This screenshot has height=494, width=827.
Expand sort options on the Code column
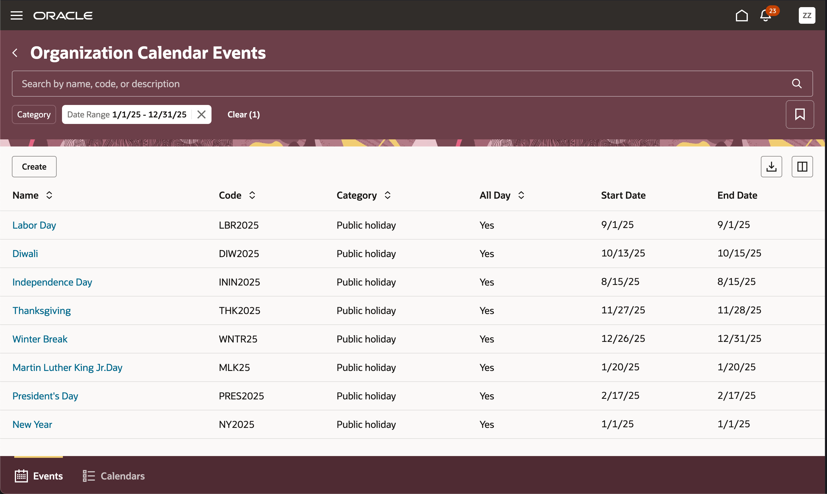tap(252, 195)
